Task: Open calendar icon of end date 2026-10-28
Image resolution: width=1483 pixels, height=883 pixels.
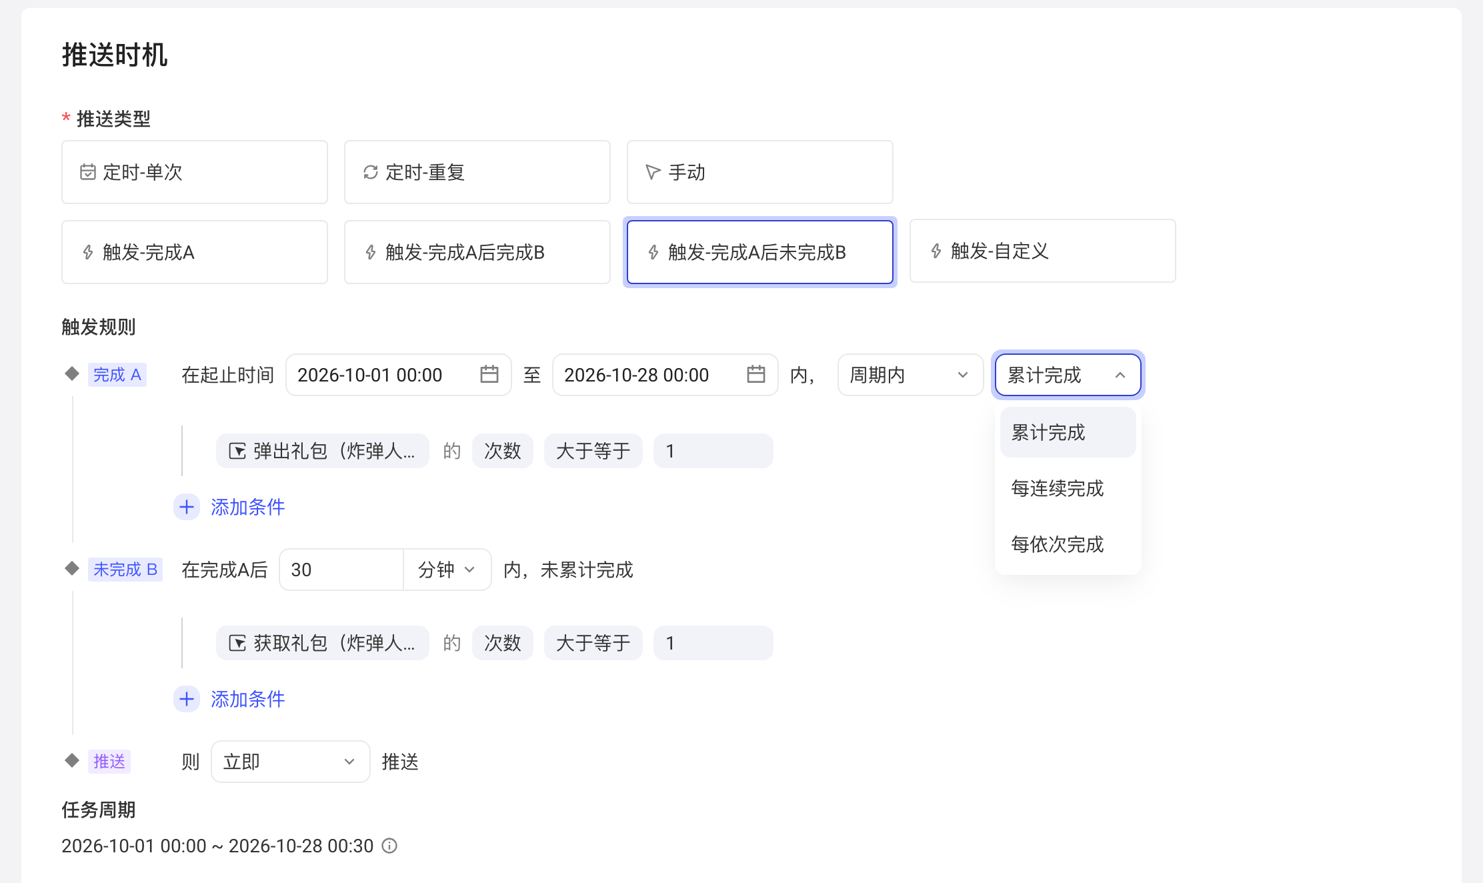Action: click(x=756, y=374)
